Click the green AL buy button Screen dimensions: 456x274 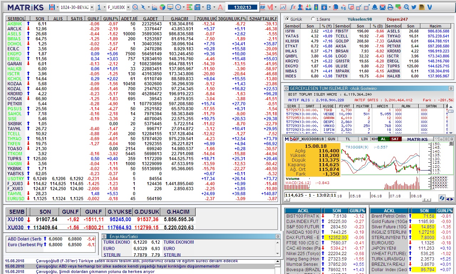(383, 139)
